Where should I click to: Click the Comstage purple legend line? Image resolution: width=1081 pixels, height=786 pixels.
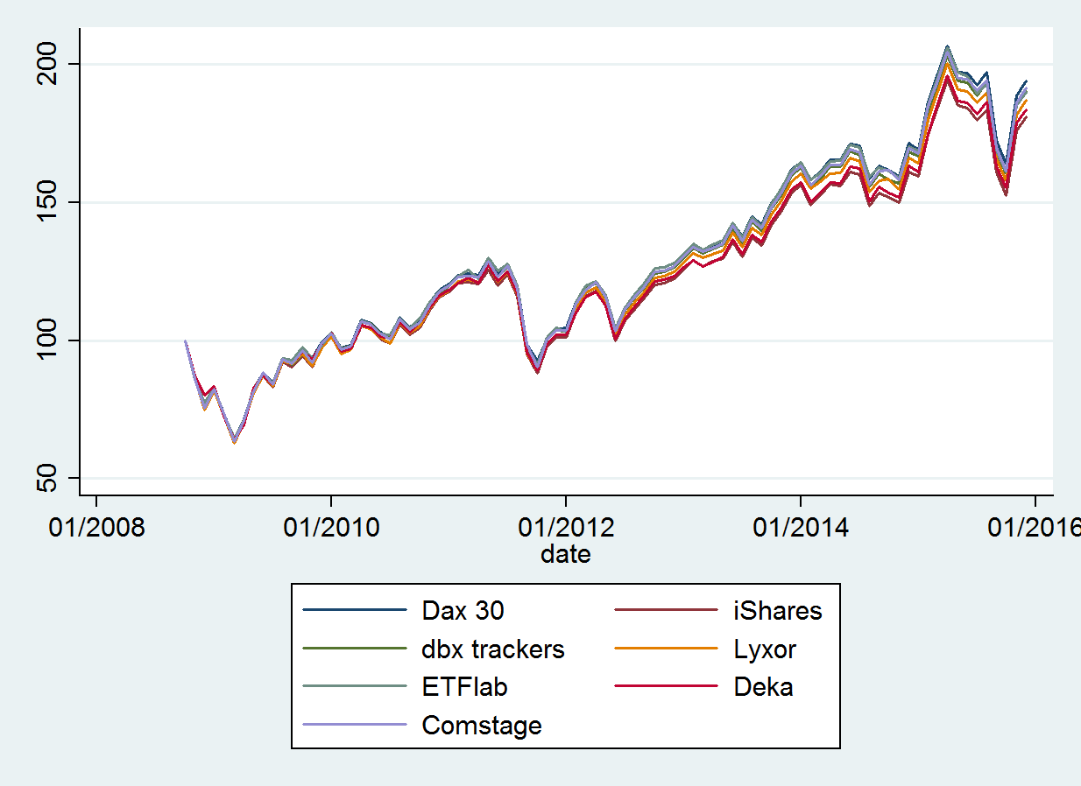(355, 725)
